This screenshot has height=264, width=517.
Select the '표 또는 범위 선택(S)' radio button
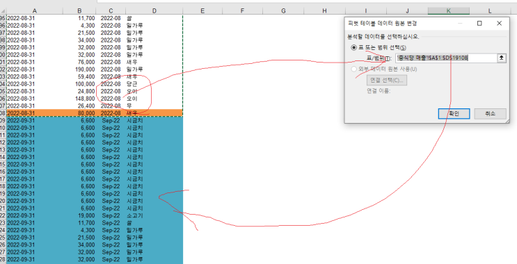coord(353,48)
